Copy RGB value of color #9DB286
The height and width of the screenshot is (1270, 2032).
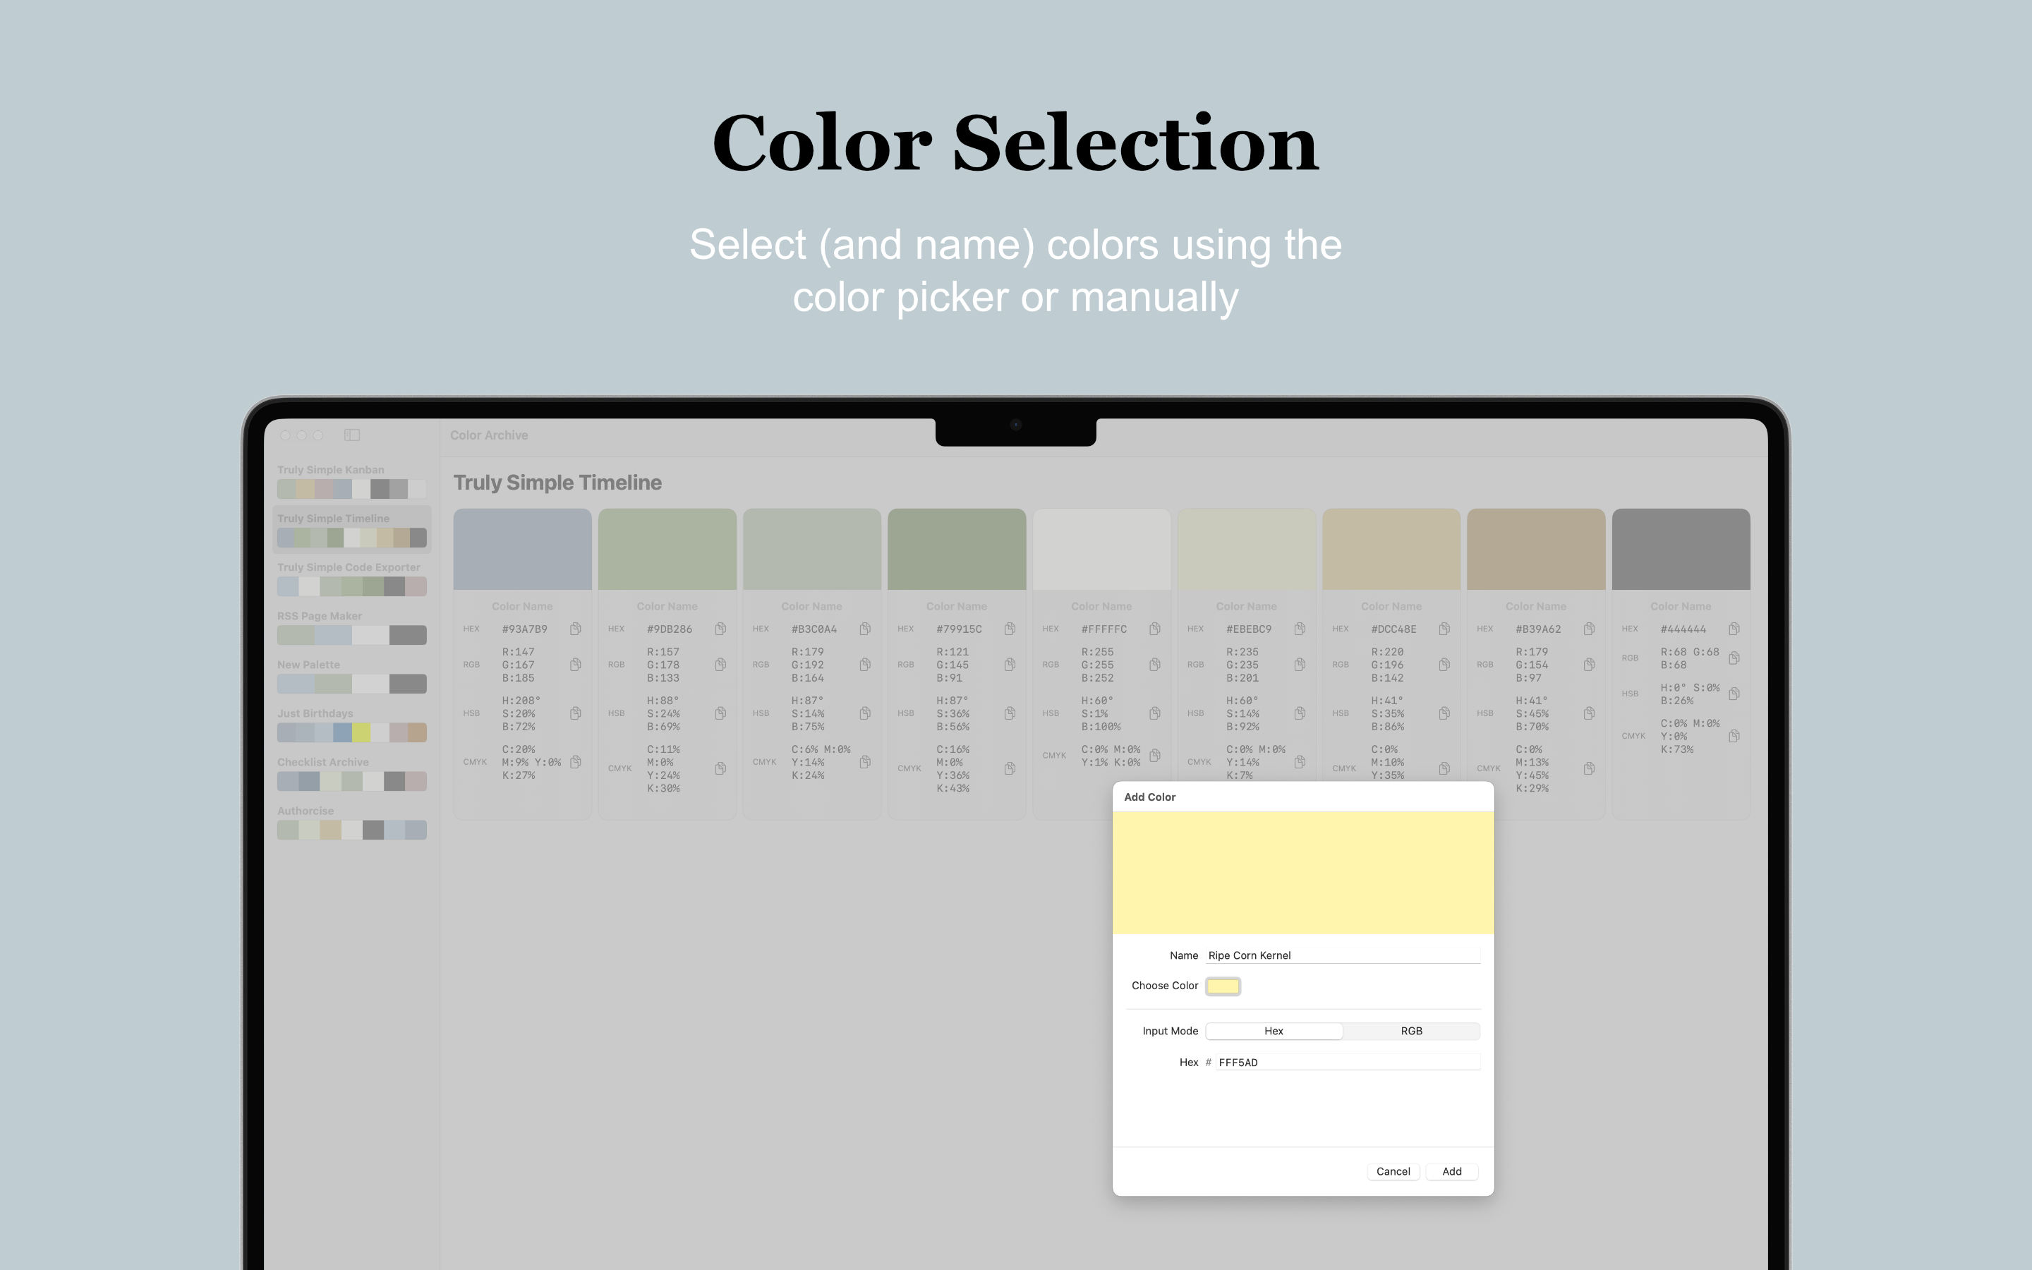720,665
